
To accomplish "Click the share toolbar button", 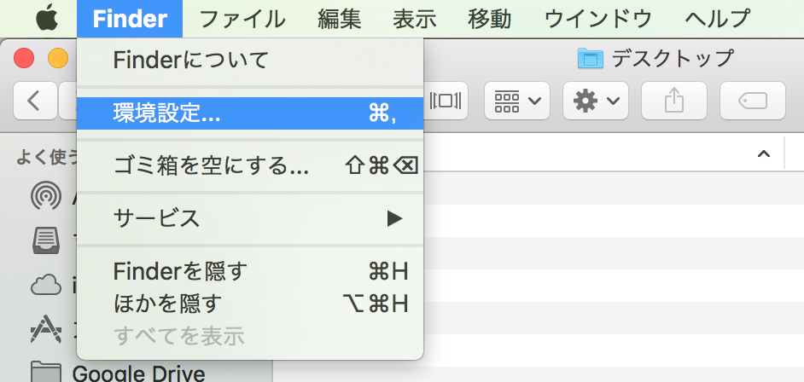I will coord(674,101).
